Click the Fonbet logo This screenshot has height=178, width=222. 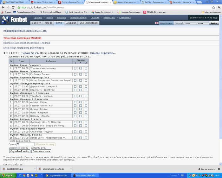[15, 20]
